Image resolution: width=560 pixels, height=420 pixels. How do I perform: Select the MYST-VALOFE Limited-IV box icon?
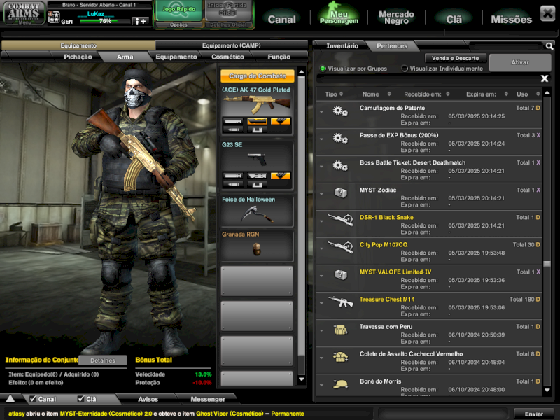pos(340,275)
